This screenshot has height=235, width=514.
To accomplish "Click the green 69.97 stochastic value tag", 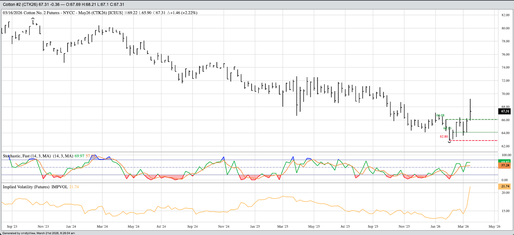I will point(505,162).
